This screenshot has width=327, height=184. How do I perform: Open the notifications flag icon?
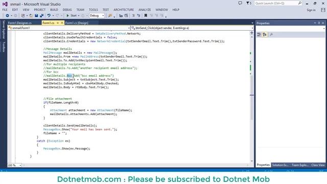pos(249,3)
